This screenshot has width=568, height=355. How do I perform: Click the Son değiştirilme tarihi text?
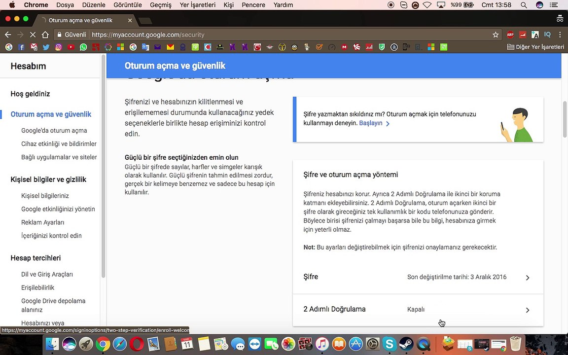tap(457, 277)
